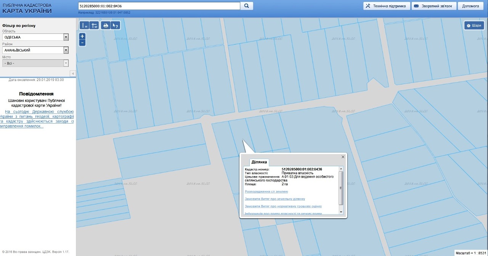488x256 pixels.
Task: Open the Область dropdown arrow
Action: tap(66, 37)
